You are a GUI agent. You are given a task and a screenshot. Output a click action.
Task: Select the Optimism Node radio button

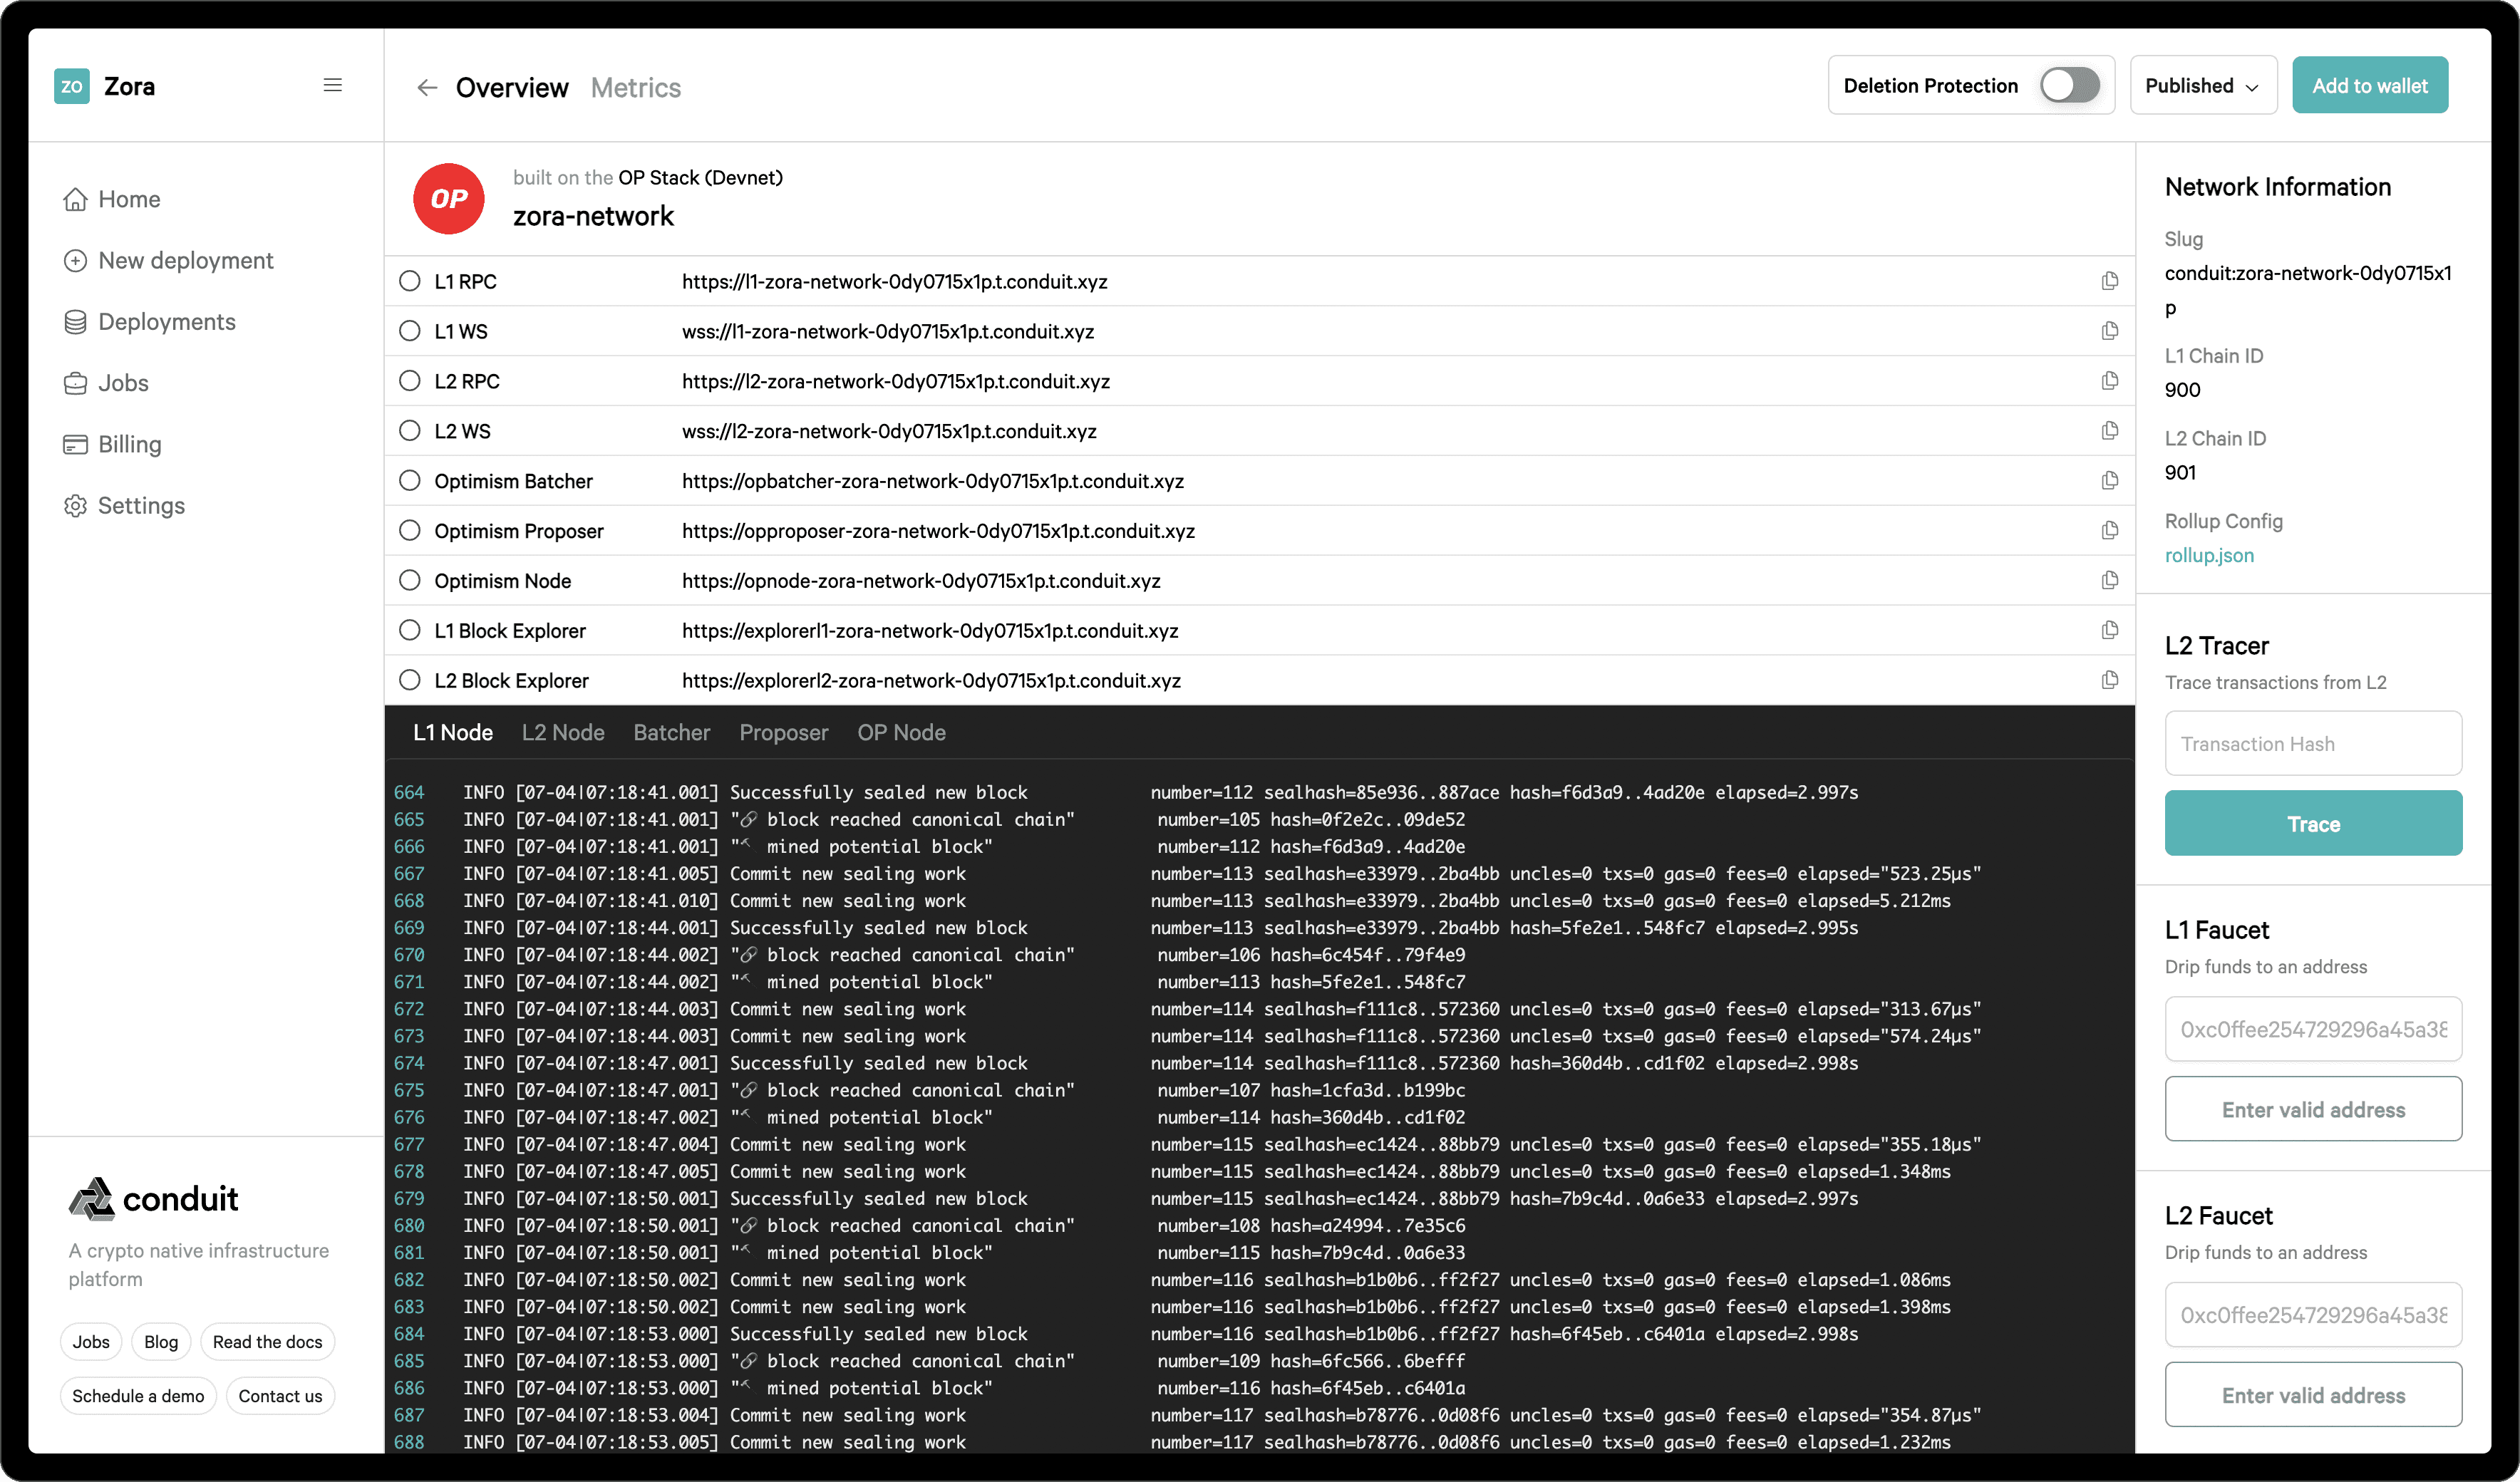pyautogui.click(x=410, y=581)
